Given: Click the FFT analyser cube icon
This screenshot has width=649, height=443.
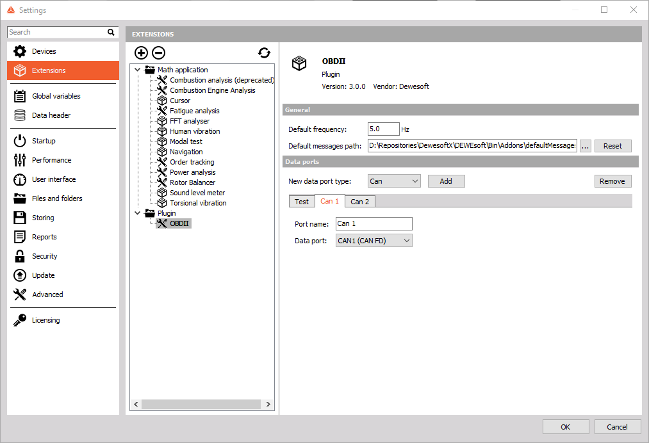Looking at the screenshot, I should click(162, 121).
